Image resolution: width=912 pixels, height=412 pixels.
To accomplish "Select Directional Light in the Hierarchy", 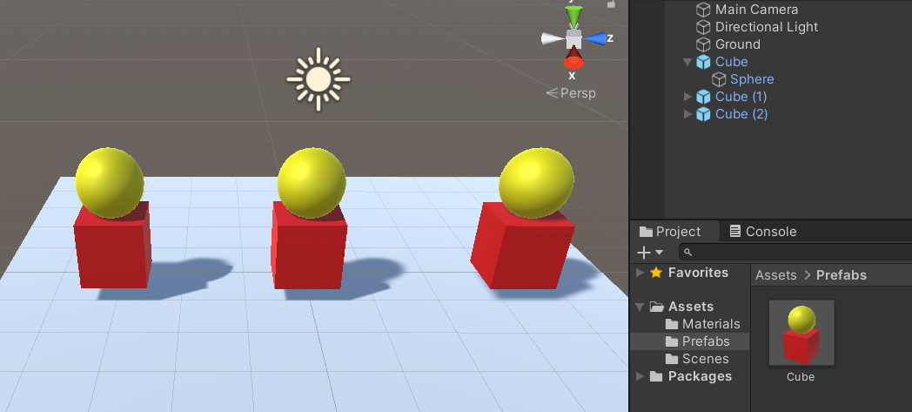I will click(766, 27).
